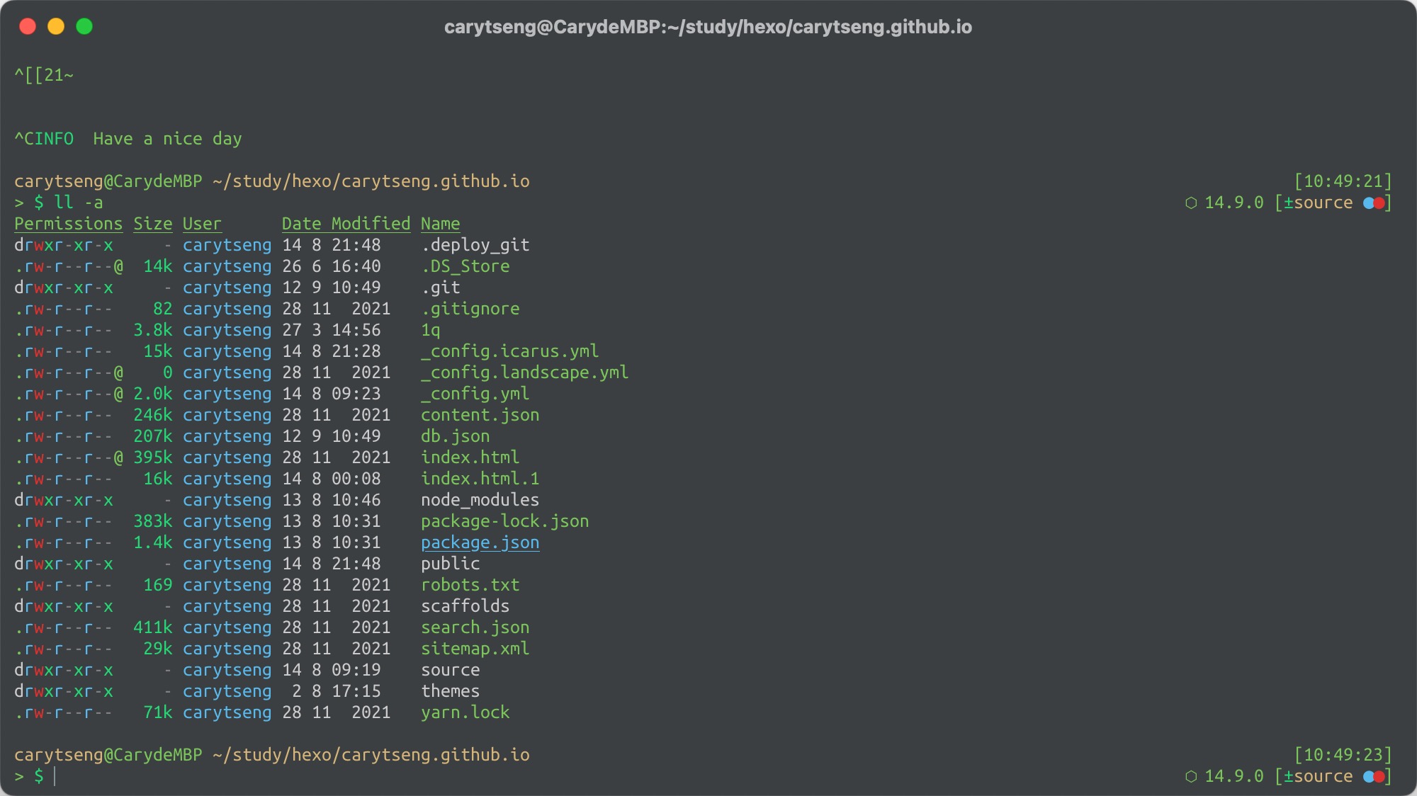Click the green maximize window button

coord(84,27)
